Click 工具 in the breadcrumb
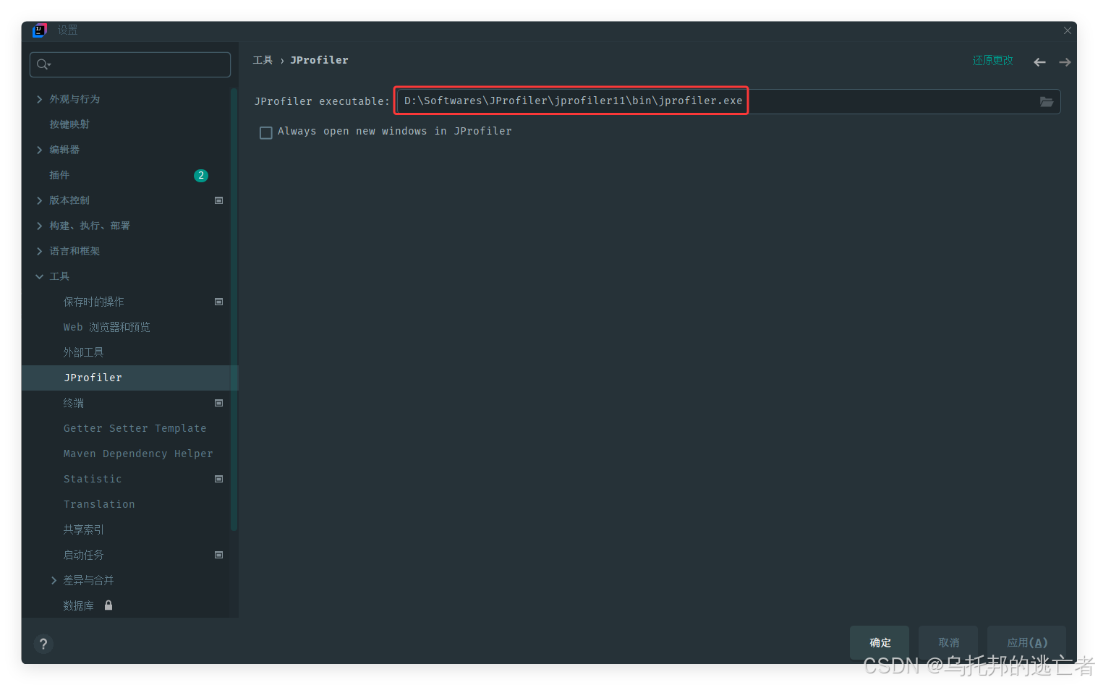1098x685 pixels. [263, 60]
